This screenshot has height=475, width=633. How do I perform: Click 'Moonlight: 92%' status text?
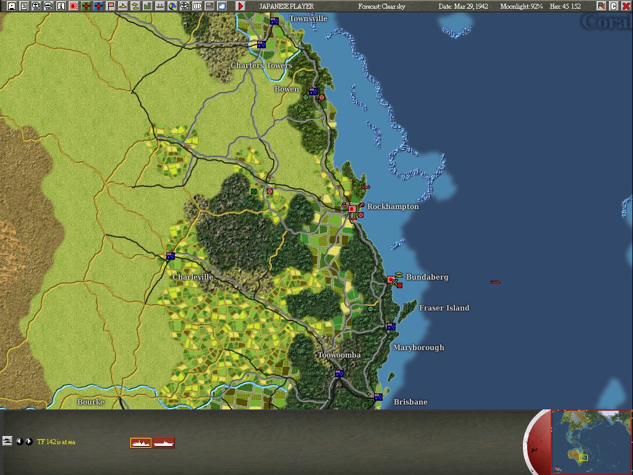coord(522,6)
